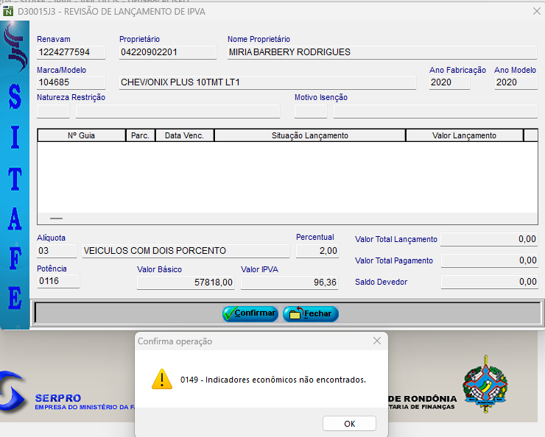The width and height of the screenshot is (545, 437).
Task: Select the Ano Fabricação field
Action: click(x=449, y=82)
